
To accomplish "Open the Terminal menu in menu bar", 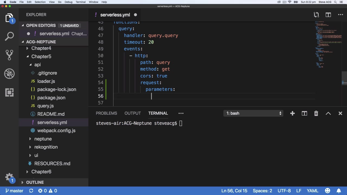I will click(81, 2).
